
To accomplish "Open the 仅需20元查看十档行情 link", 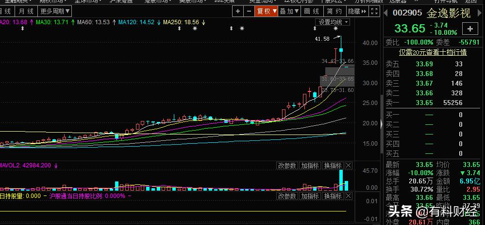I will 433,52.
